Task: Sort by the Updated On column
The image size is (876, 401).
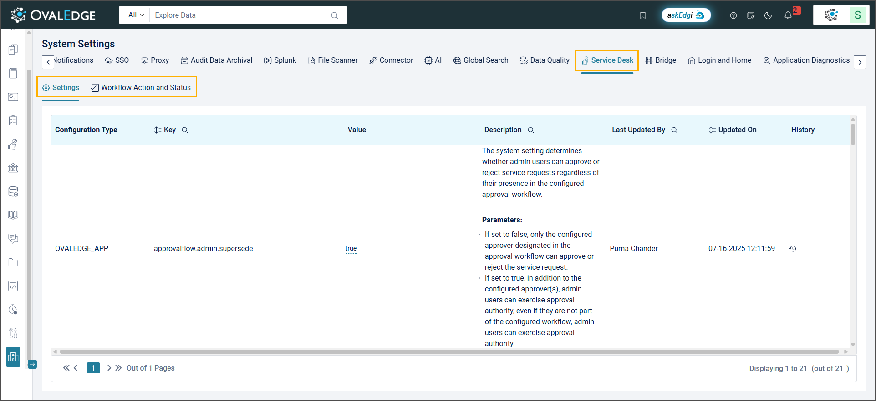Action: [x=713, y=130]
